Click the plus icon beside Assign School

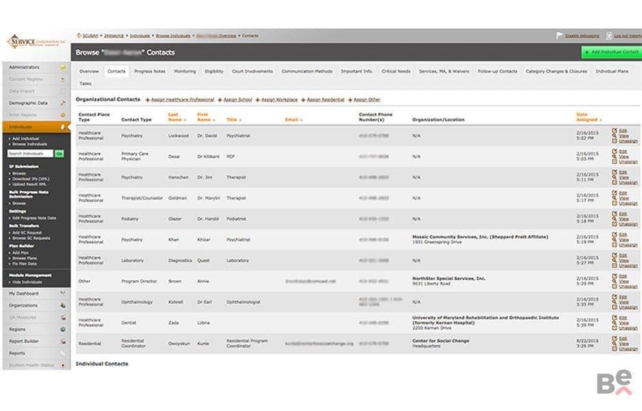point(220,100)
